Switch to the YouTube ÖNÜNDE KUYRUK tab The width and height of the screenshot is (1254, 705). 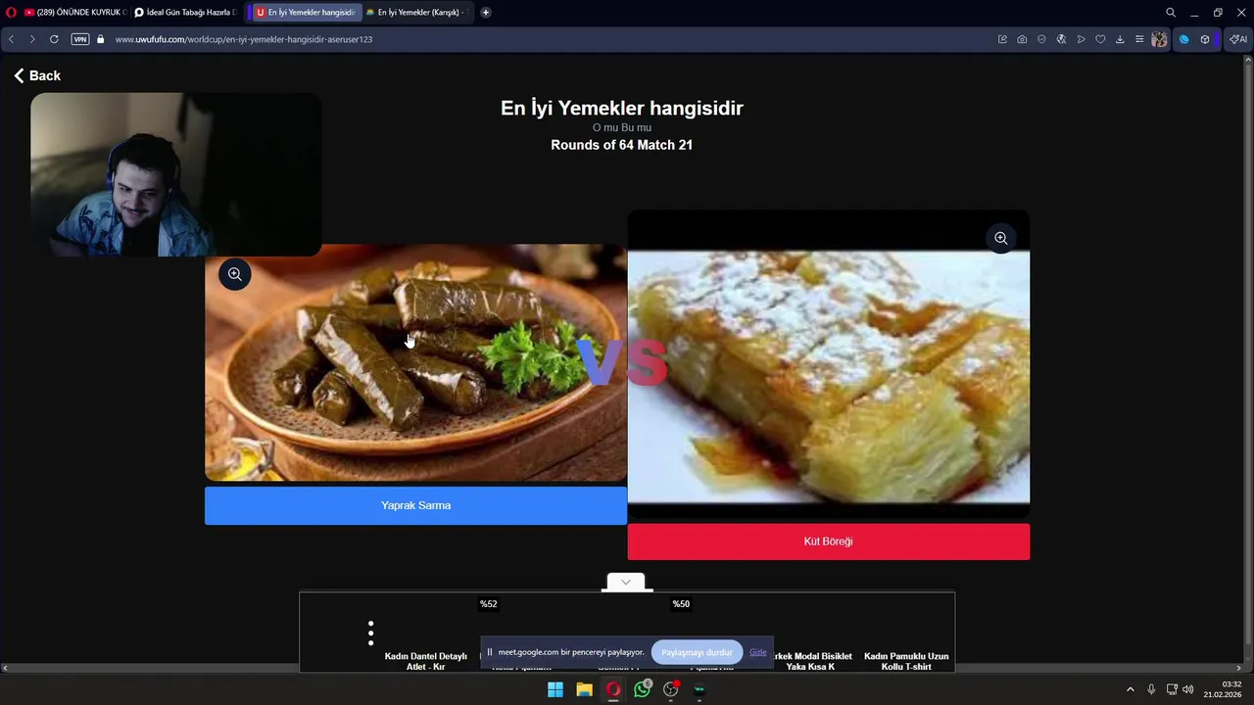[x=74, y=13]
